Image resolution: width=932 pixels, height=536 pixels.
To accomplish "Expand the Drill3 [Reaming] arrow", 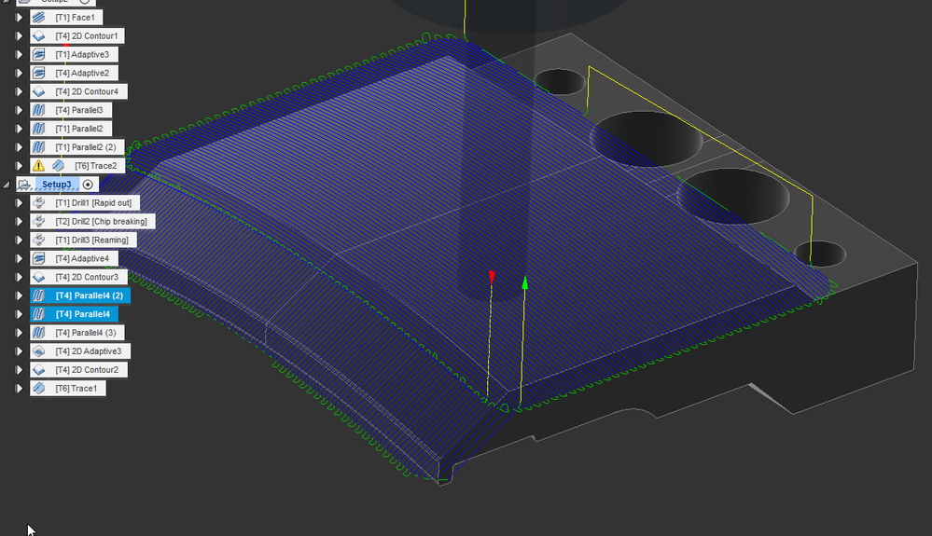I will click(x=19, y=240).
